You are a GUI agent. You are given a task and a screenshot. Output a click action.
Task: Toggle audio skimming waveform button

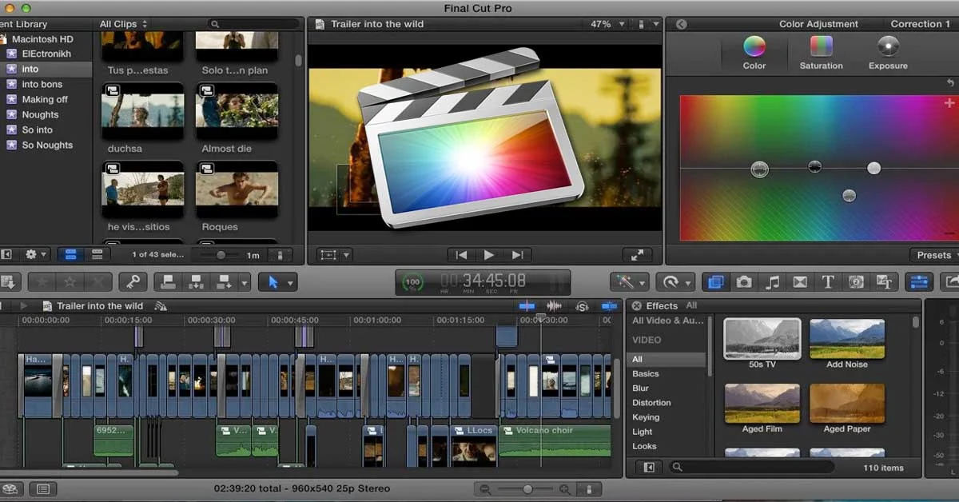(x=553, y=306)
